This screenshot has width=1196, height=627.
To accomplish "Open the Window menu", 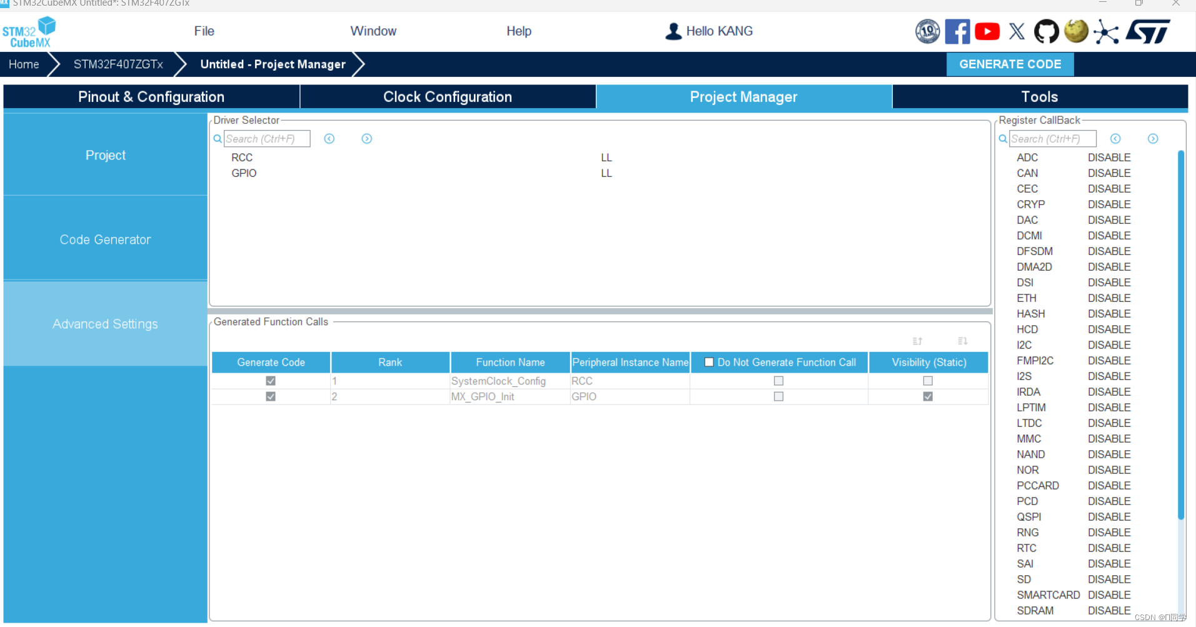I will point(373,31).
